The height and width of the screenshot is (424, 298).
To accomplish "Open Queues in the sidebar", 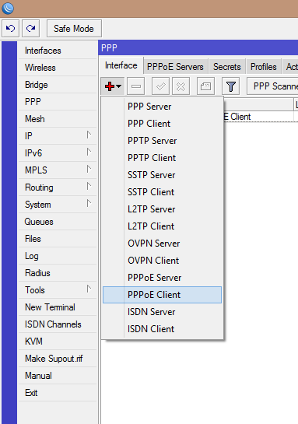I will pyautogui.click(x=58, y=222).
